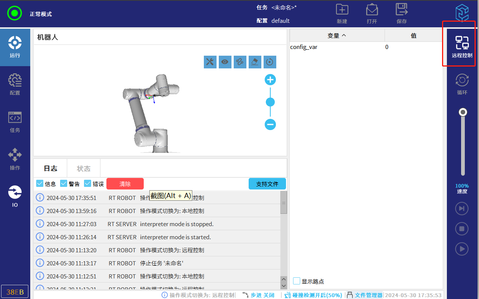Click the 速度 speed slider handle
479x299 pixels.
[463, 112]
